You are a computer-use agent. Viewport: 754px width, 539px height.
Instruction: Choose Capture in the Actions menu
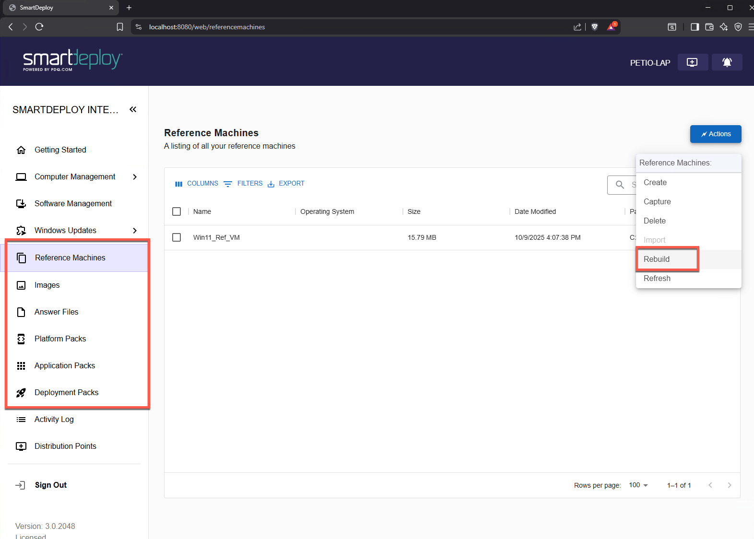tap(657, 202)
